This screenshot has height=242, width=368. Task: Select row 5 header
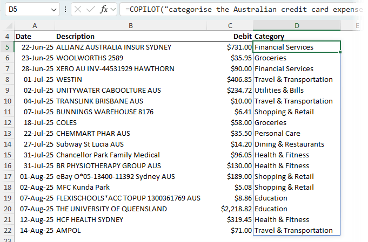pos(7,47)
